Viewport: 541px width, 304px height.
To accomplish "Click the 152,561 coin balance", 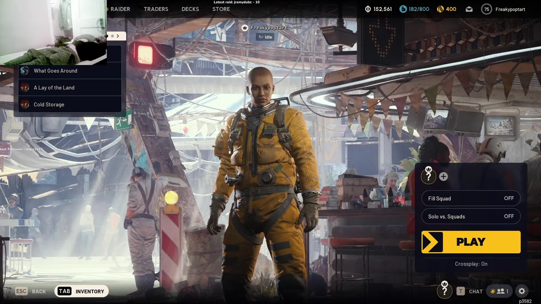I will [383, 9].
